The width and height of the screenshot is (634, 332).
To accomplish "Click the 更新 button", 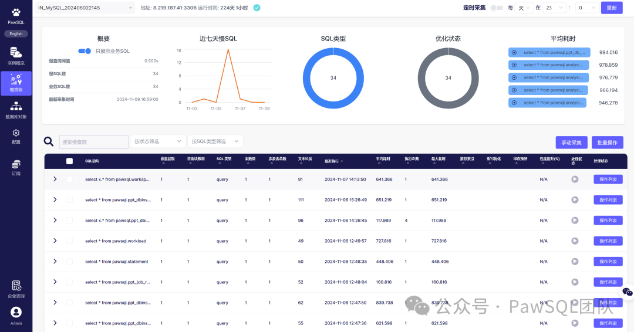I will 611,8.
